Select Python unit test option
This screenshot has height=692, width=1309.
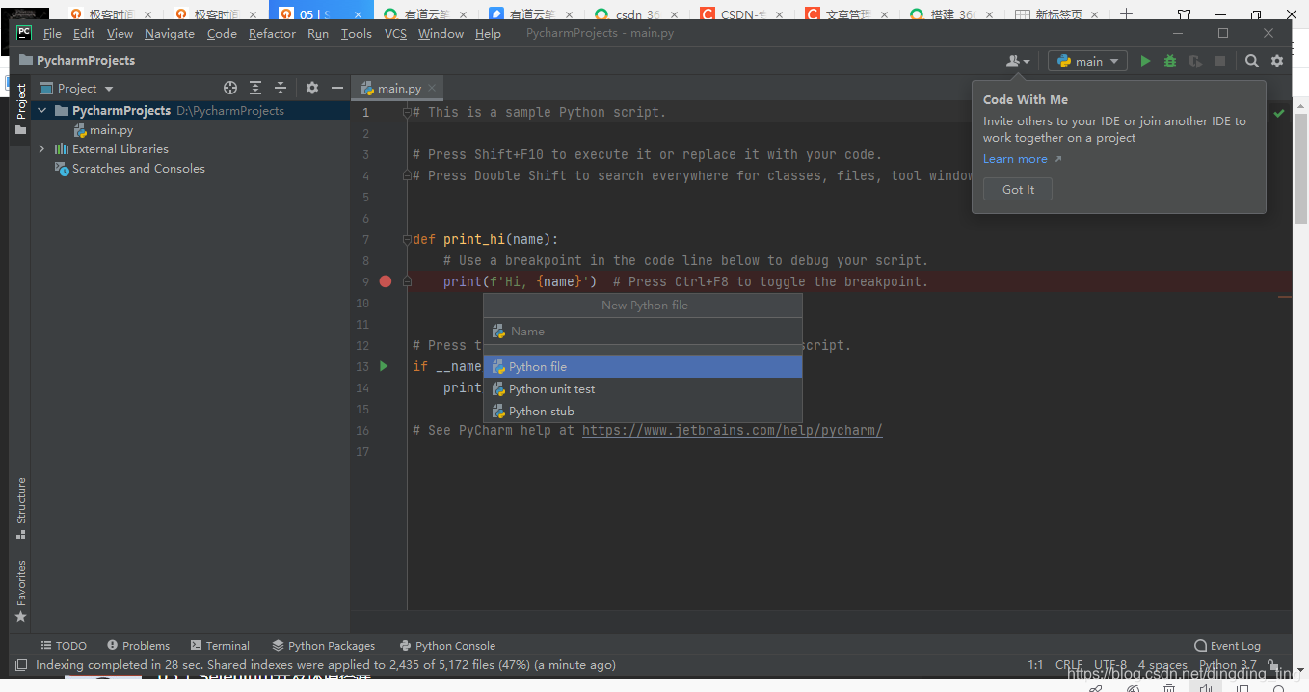tap(643, 389)
